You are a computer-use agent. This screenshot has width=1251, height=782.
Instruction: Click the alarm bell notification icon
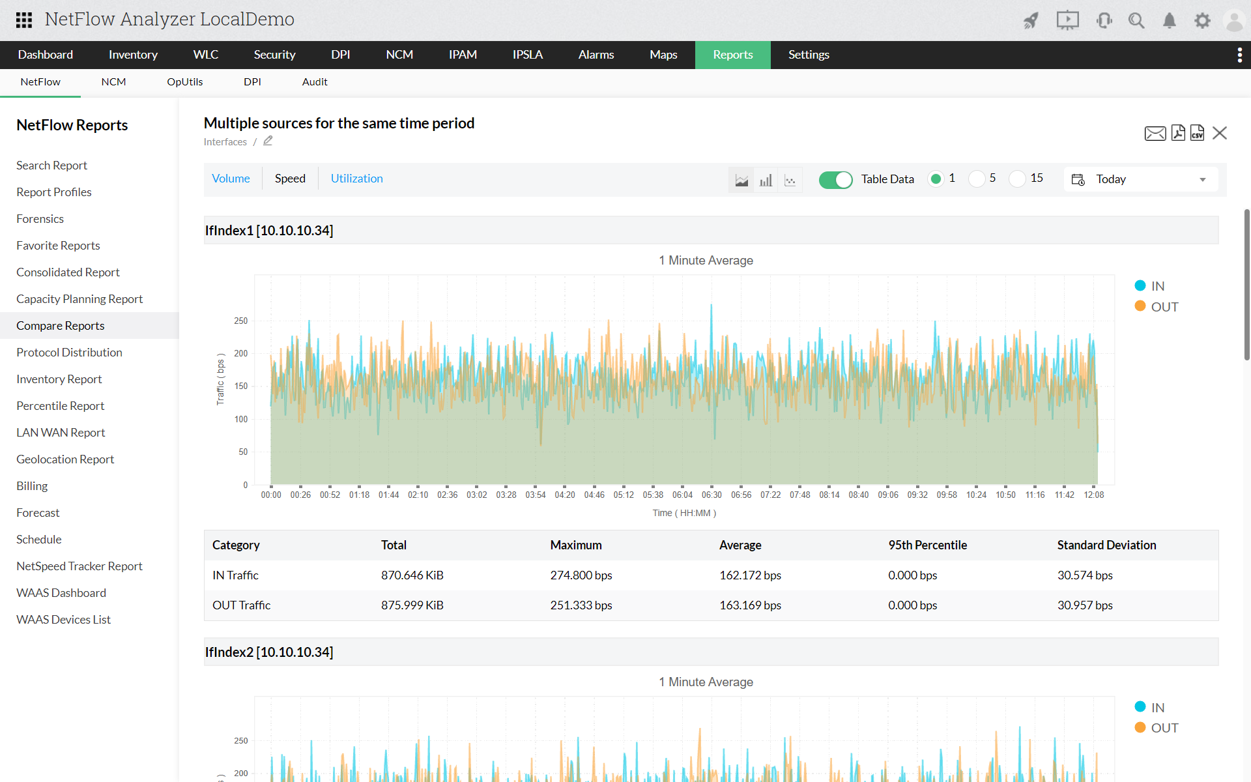(1170, 21)
